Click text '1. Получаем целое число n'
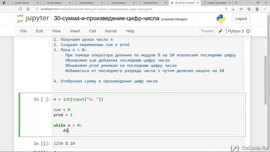This screenshot has width=270, height=152. (83, 39)
